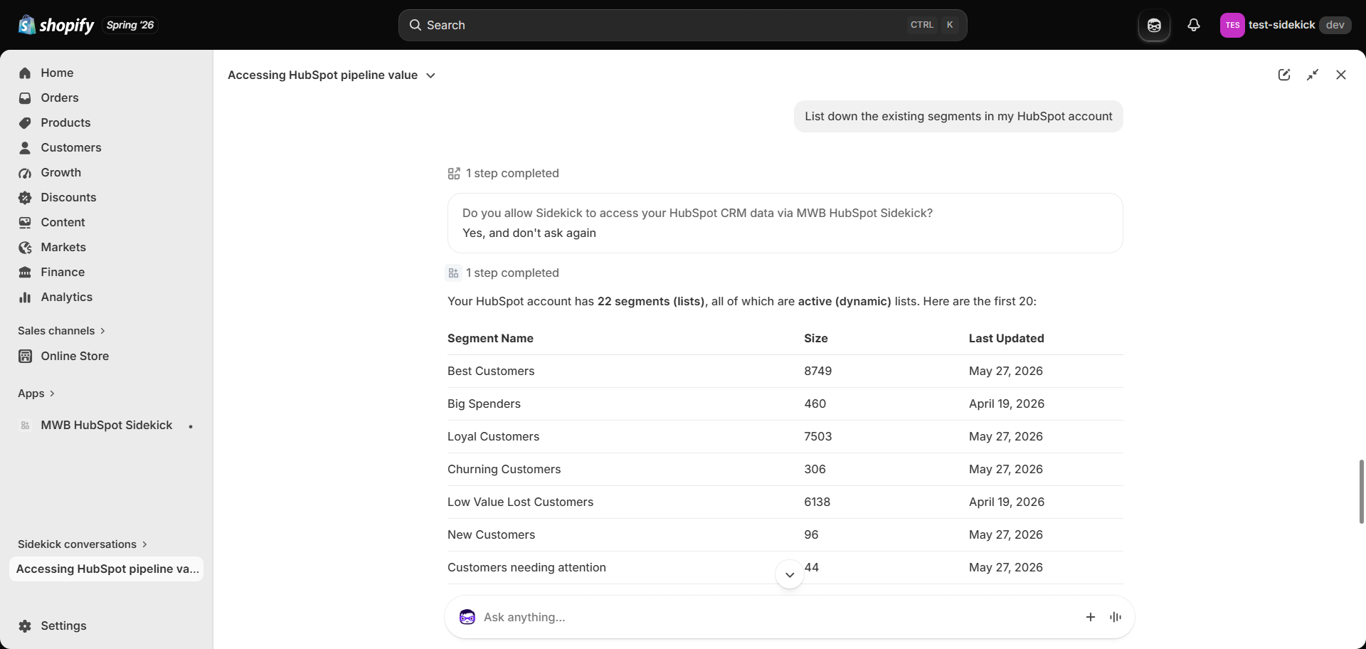
Task: Click 'Low Value Lost Customers' segment
Action: point(520,502)
